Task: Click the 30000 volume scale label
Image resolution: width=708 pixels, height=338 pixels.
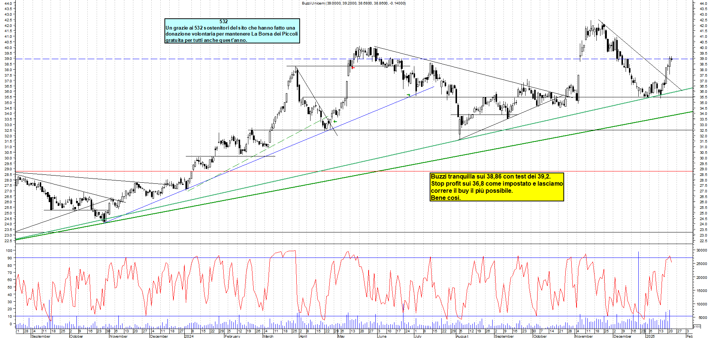Action: (x=701, y=250)
